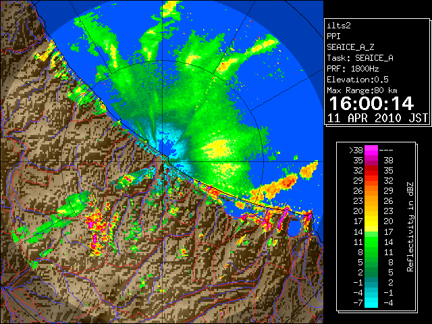Click the "Reflectivity in dBZ" legend title
432x324 pixels.
(410, 227)
